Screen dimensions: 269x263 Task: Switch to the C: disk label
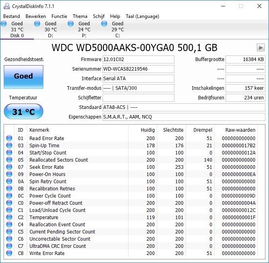pyautogui.click(x=117, y=36)
